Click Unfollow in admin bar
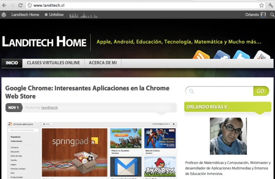This screenshot has height=179, width=275. click(x=54, y=14)
